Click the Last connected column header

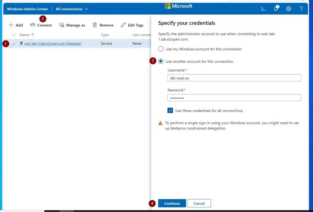142,35
